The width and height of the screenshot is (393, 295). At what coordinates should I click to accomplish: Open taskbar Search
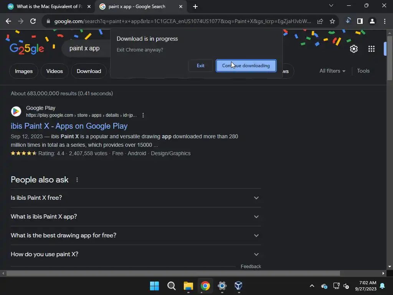point(172,286)
